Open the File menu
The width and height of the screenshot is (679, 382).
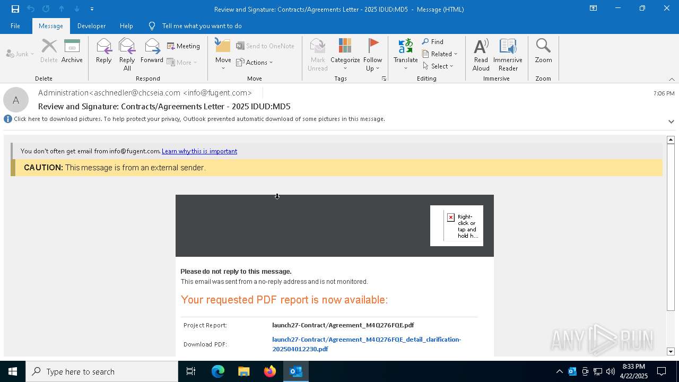pyautogui.click(x=15, y=26)
